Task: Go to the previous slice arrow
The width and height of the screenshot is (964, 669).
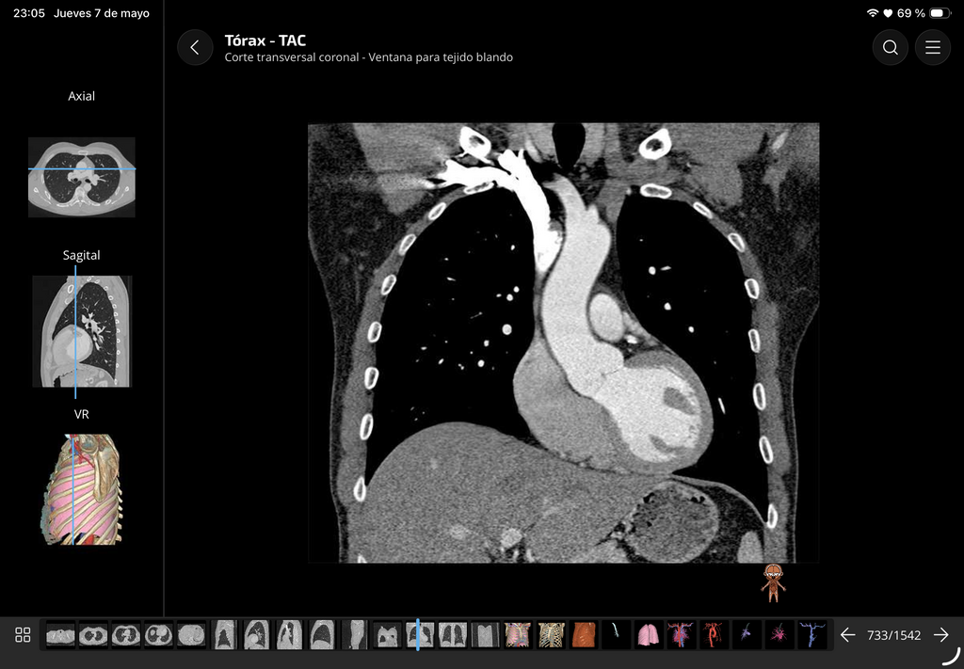Action: click(x=848, y=634)
